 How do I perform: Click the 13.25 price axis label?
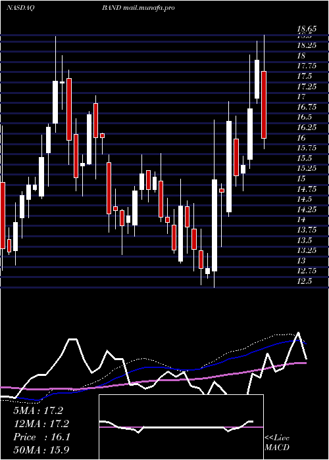click(307, 250)
